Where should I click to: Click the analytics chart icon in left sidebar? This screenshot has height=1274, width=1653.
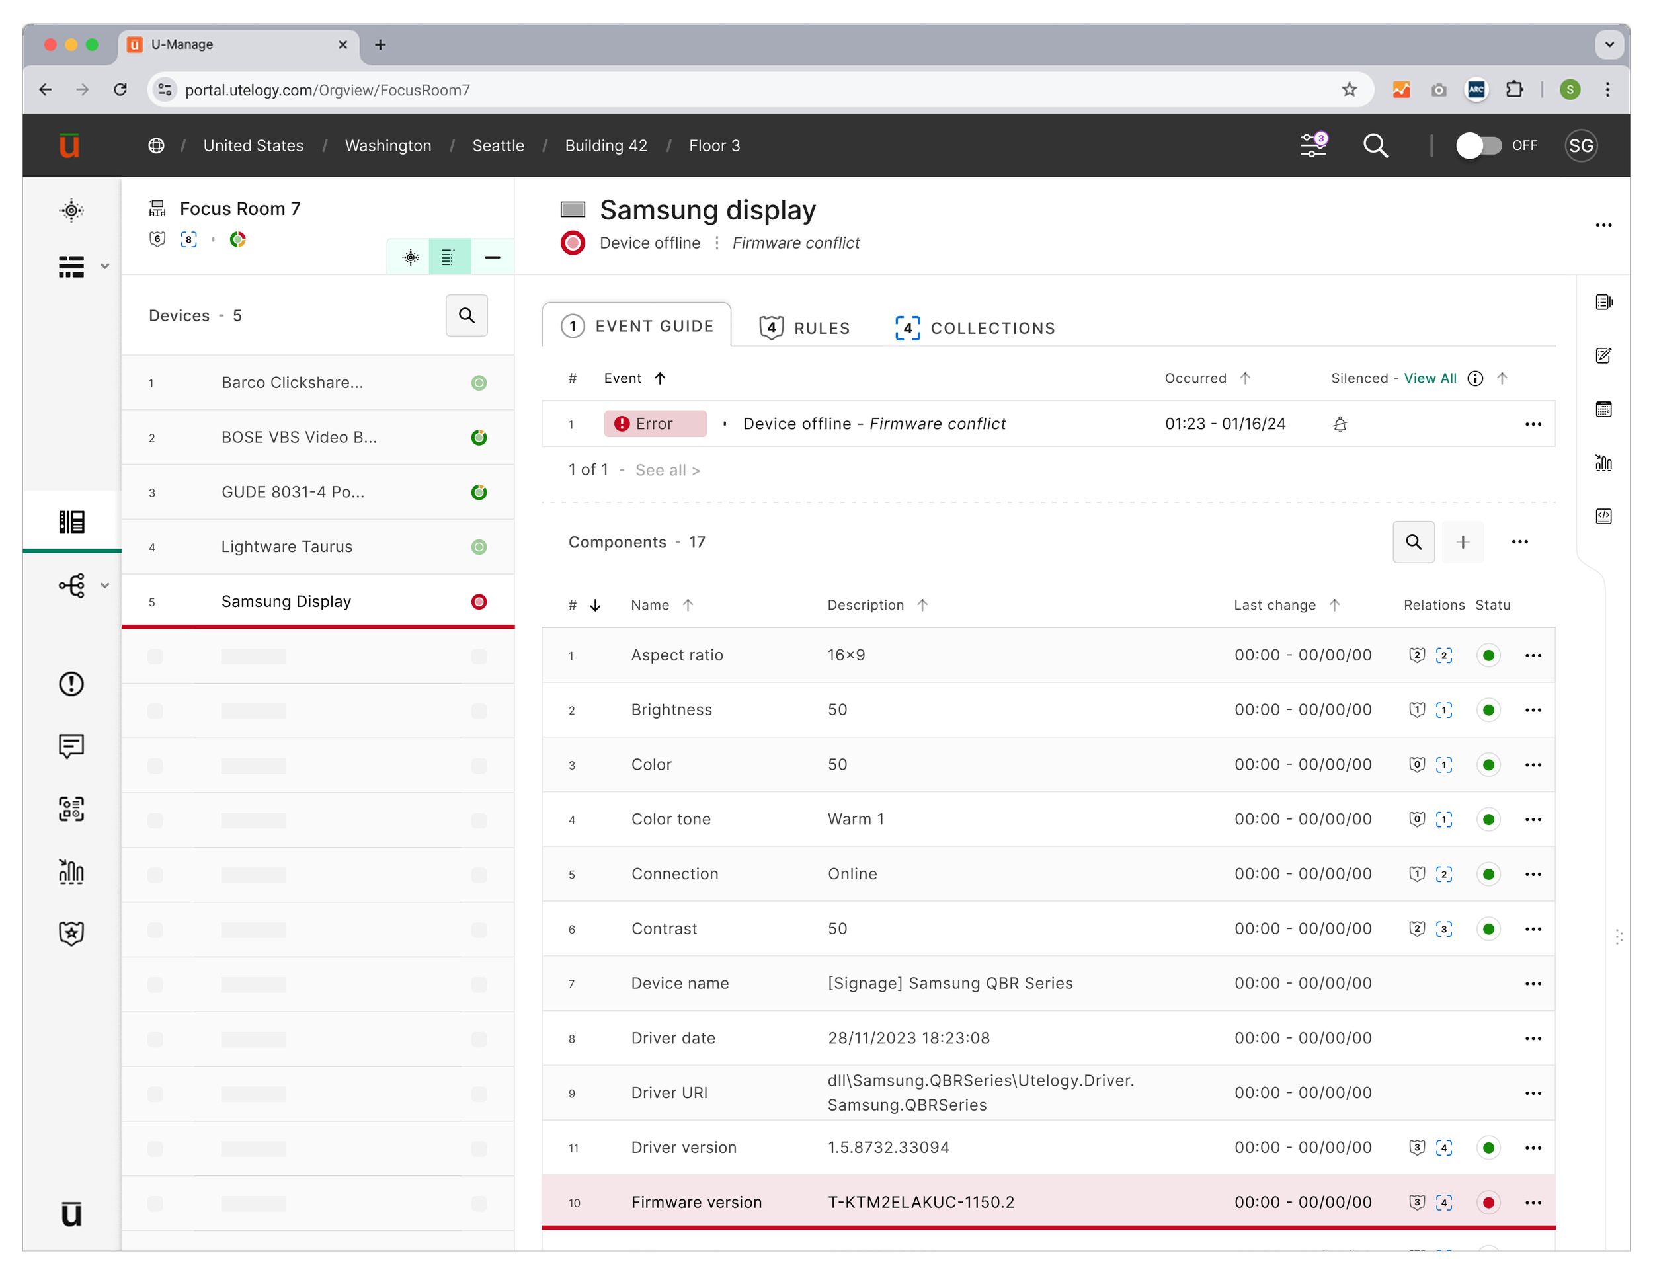pyautogui.click(x=71, y=871)
